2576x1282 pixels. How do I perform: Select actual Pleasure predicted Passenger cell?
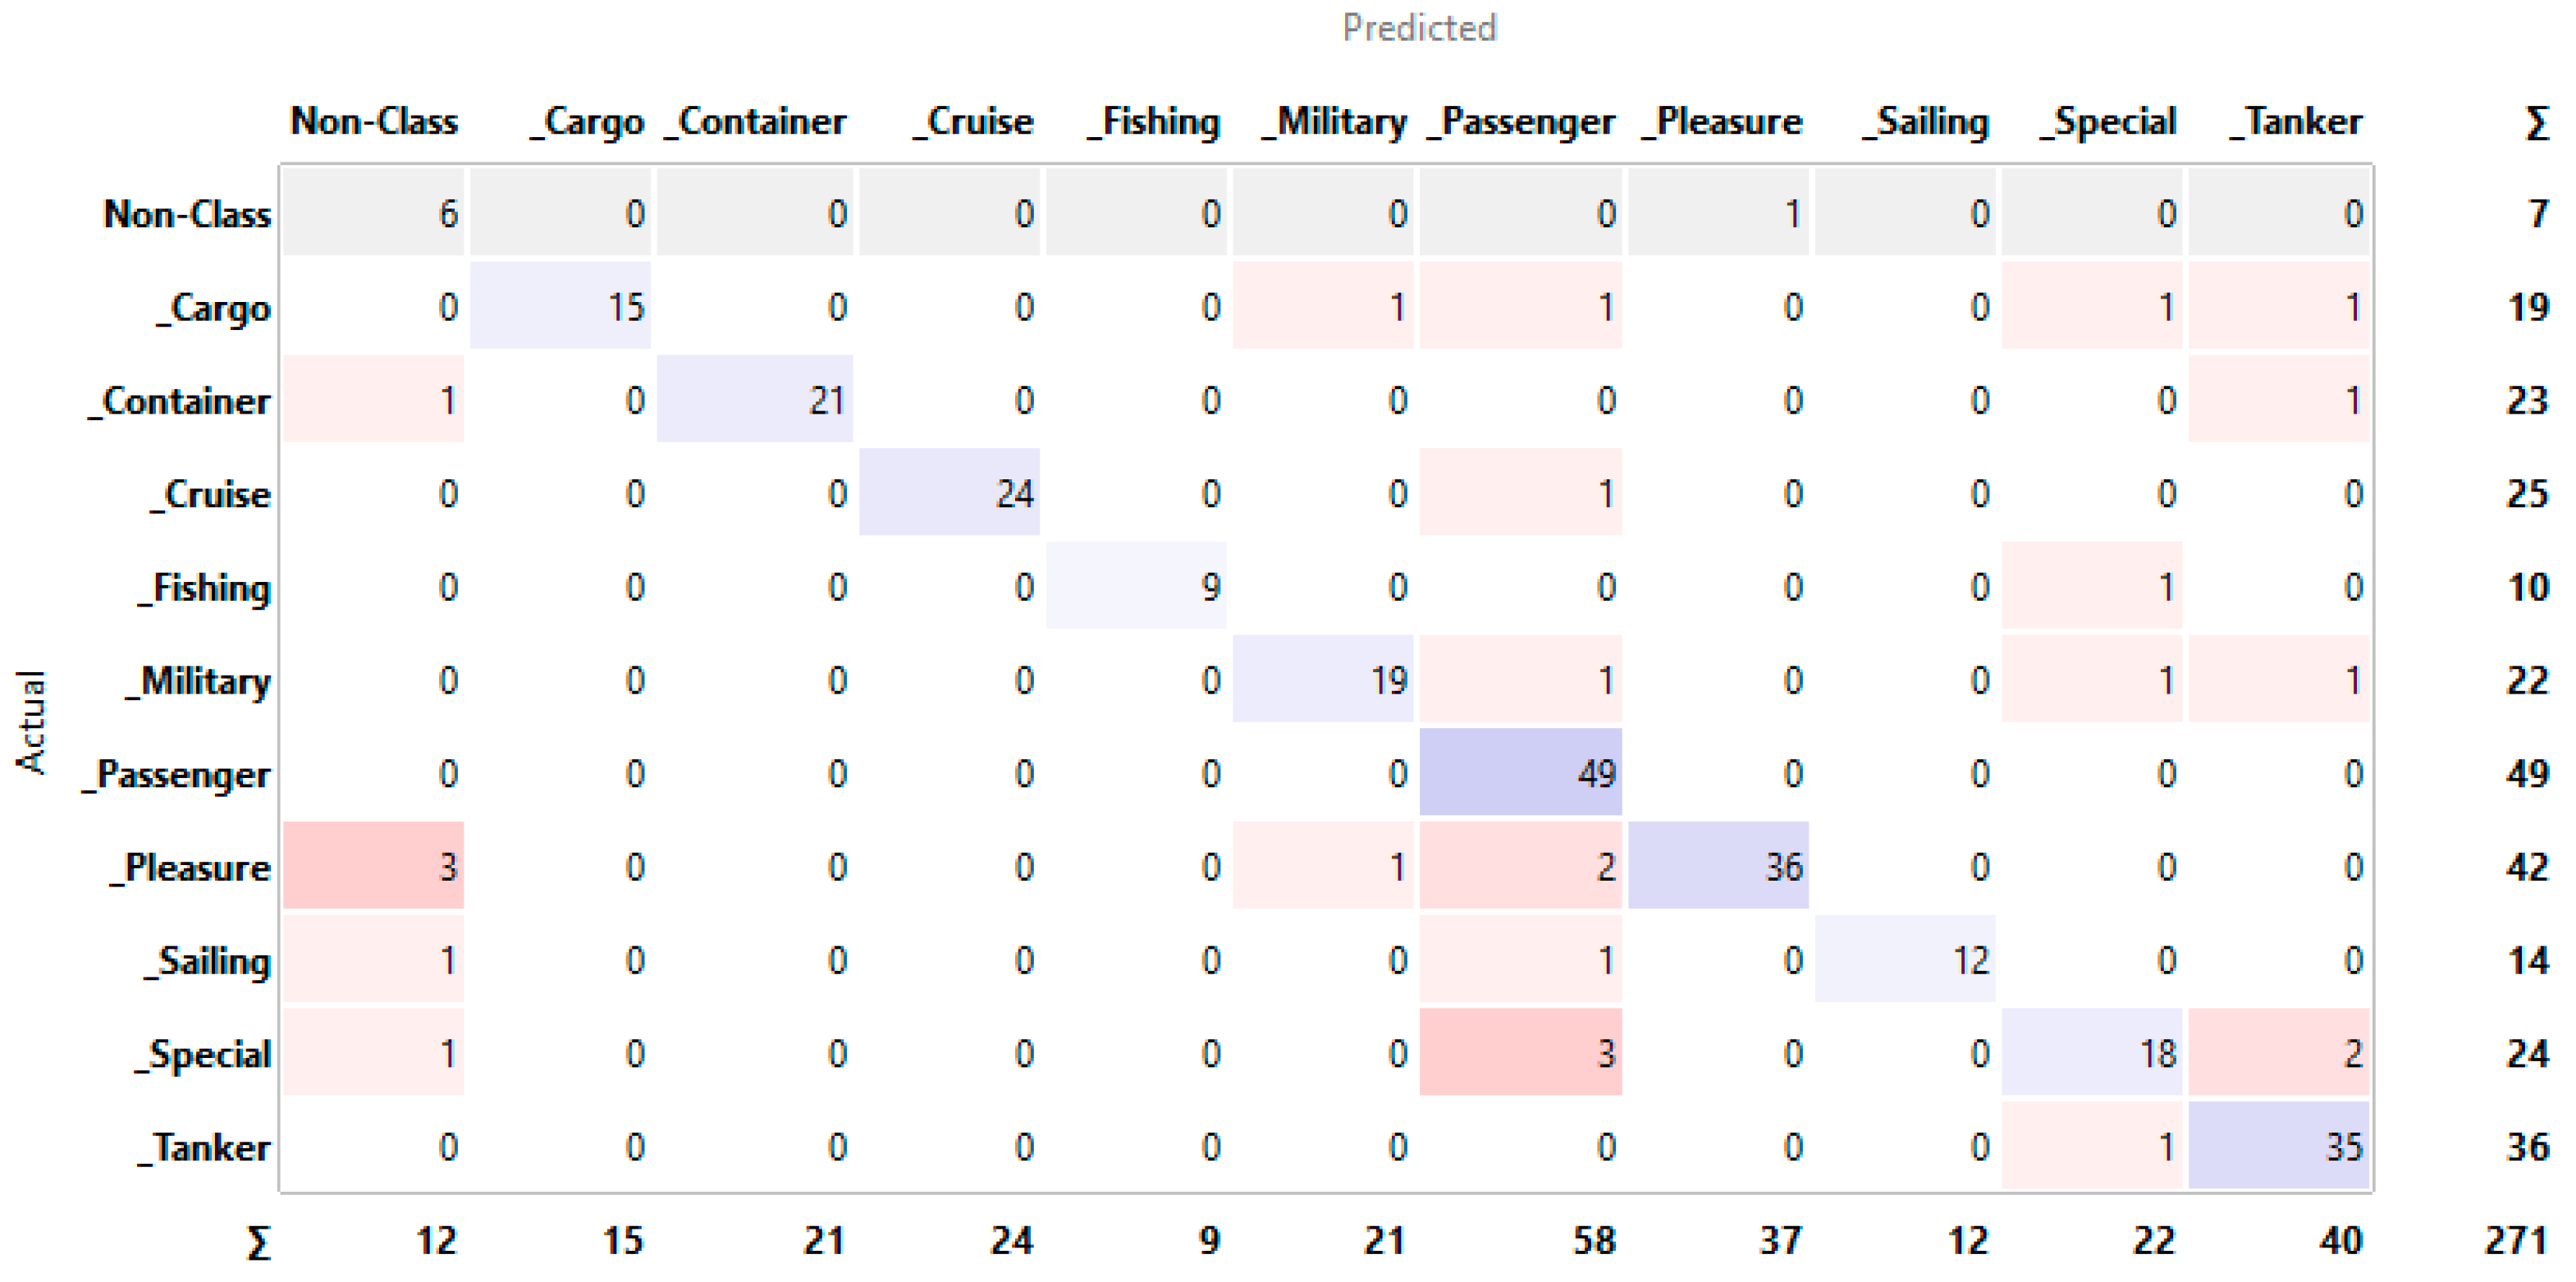click(x=1520, y=866)
